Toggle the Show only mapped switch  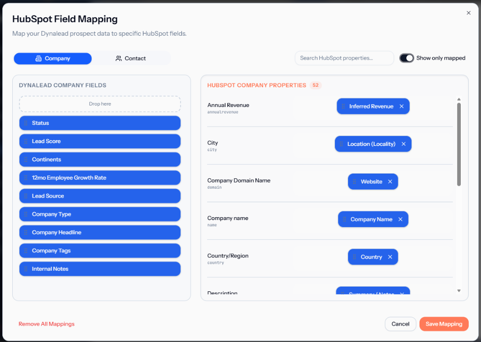407,58
